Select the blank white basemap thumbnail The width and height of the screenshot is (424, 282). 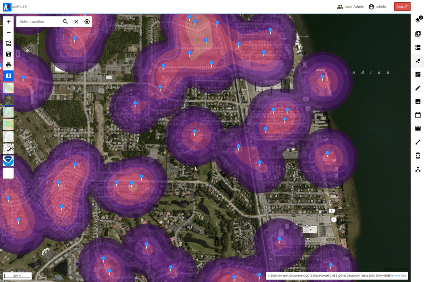(8, 173)
